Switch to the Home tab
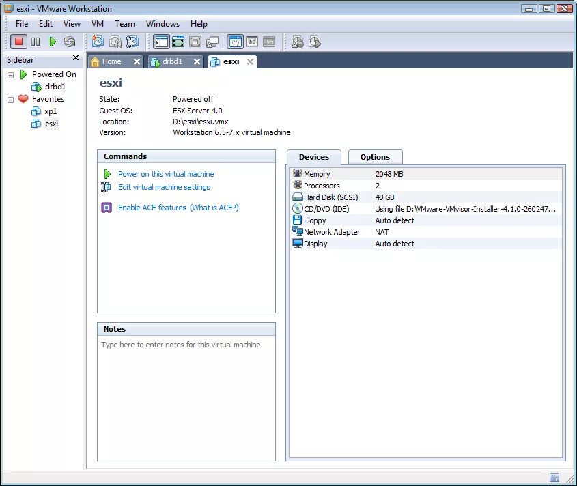This screenshot has width=577, height=486. (x=111, y=62)
